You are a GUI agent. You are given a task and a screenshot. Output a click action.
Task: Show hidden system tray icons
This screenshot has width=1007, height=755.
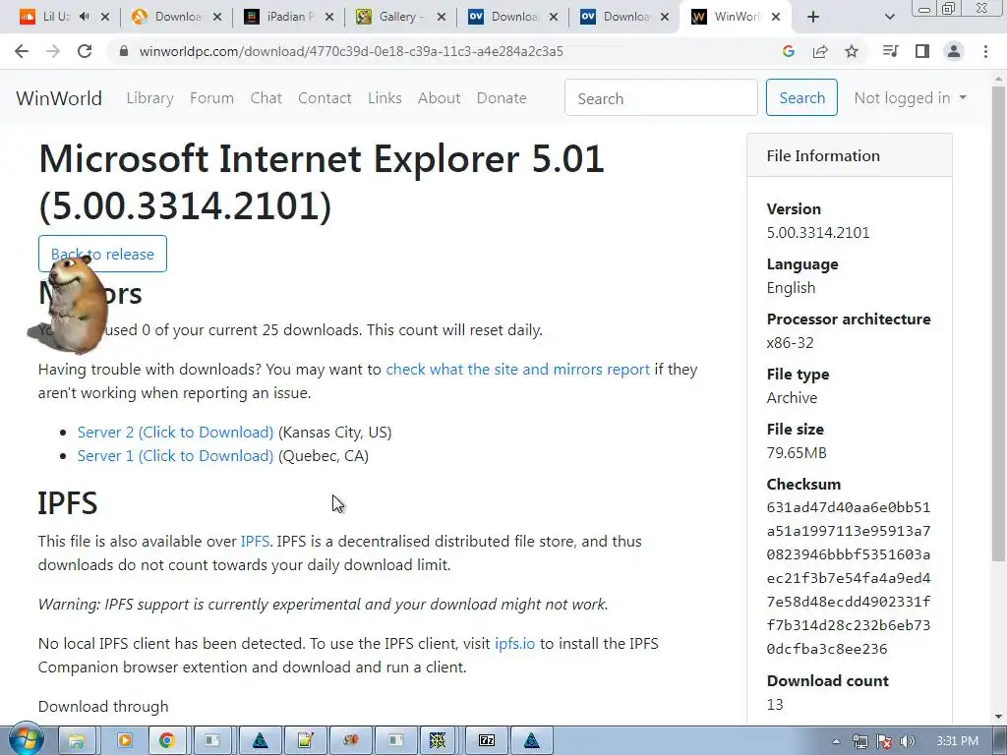[x=836, y=741]
